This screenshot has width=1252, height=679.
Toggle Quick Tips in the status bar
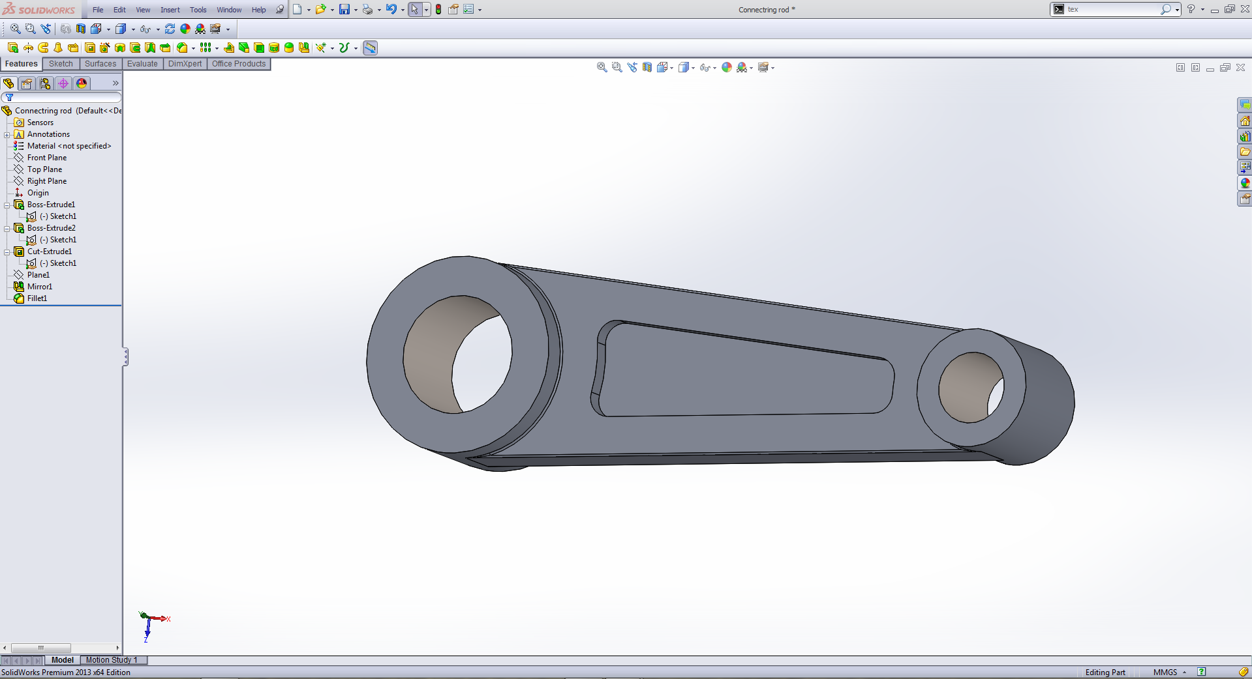(x=1201, y=672)
